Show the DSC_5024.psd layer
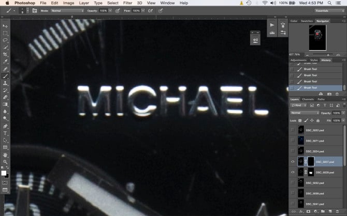This screenshot has height=216, width=347. 293,151
